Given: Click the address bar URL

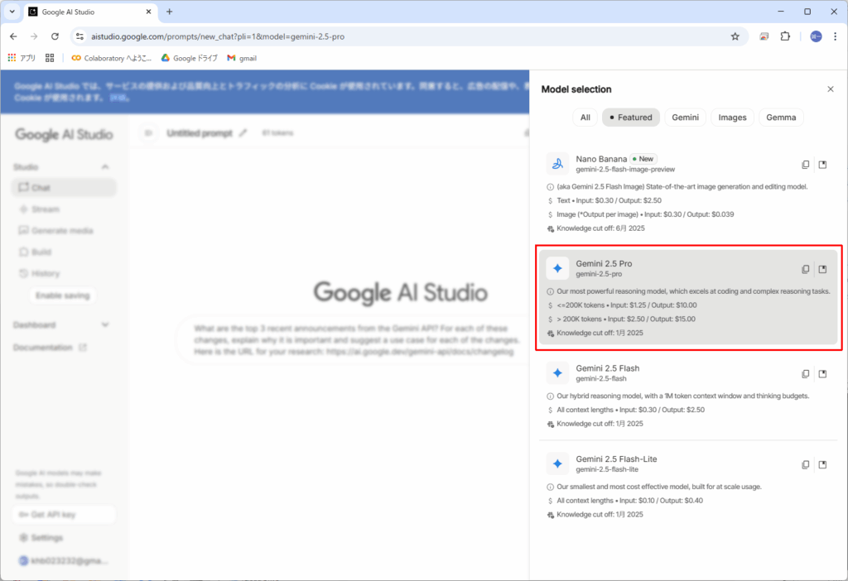Looking at the screenshot, I should [218, 36].
